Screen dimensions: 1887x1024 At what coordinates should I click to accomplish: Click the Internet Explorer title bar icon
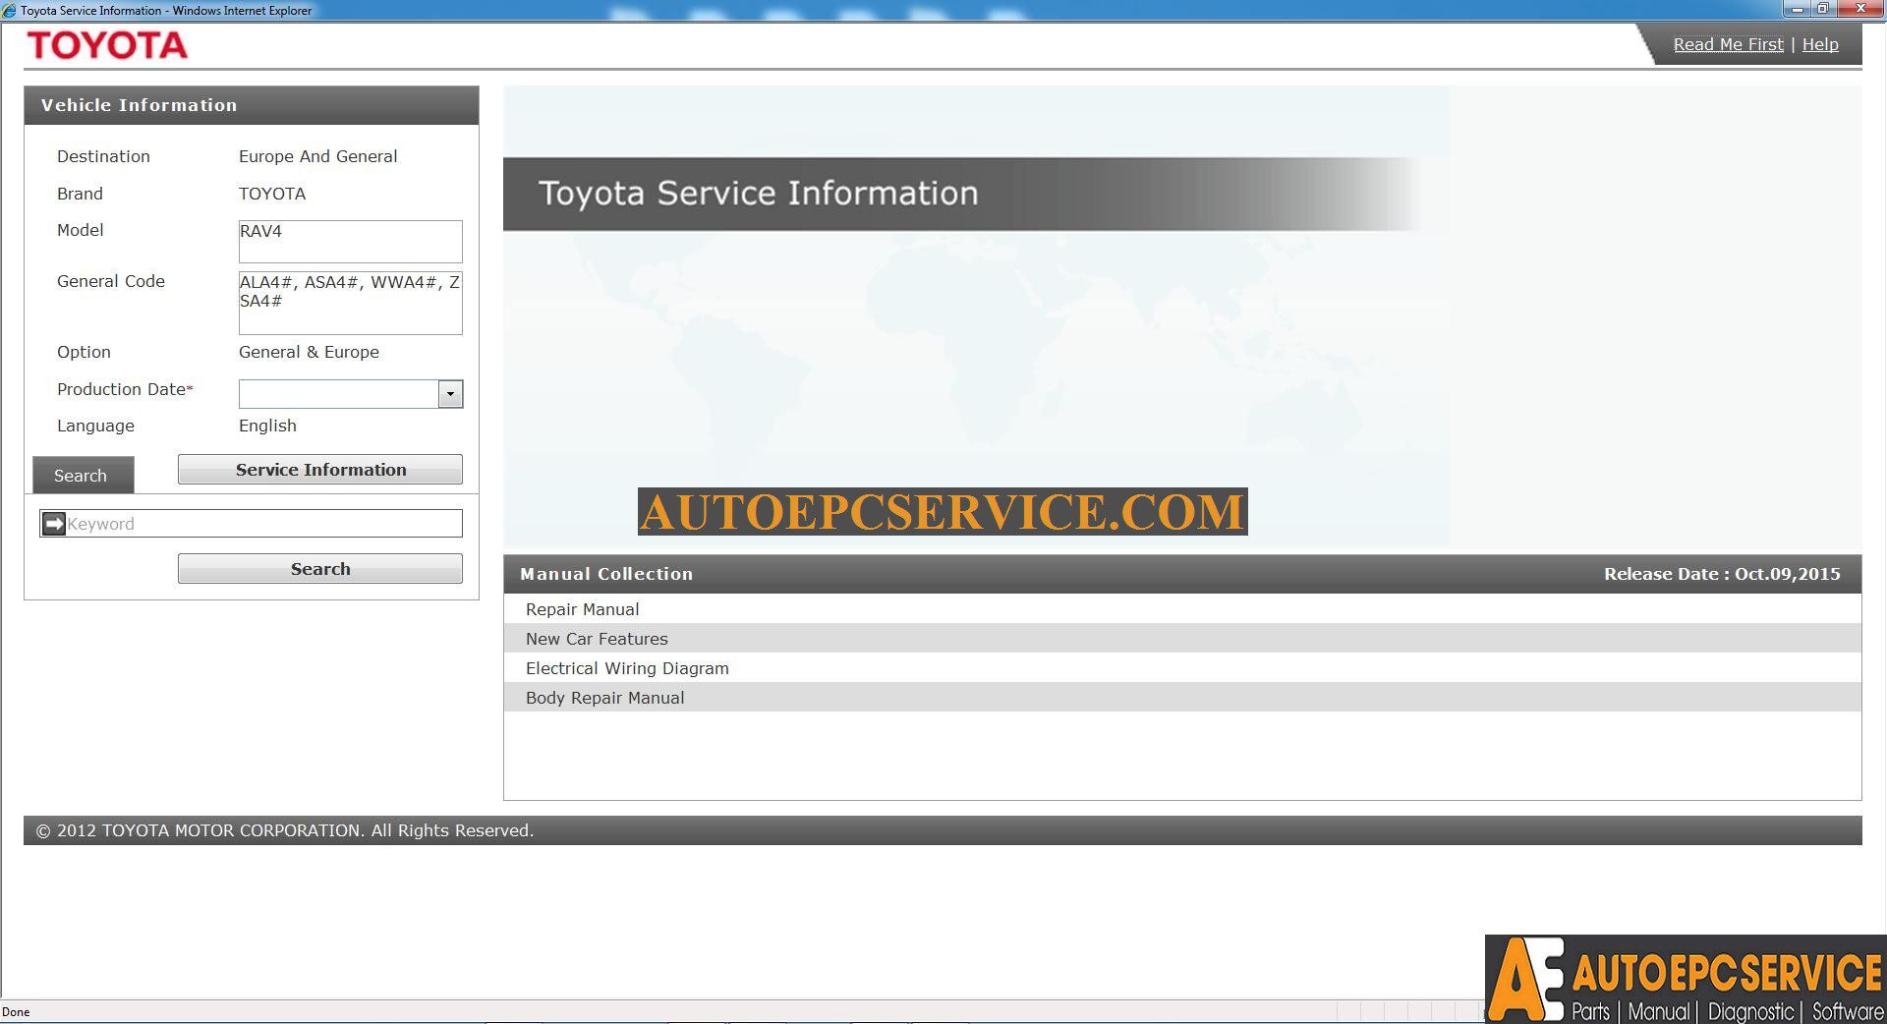point(9,10)
